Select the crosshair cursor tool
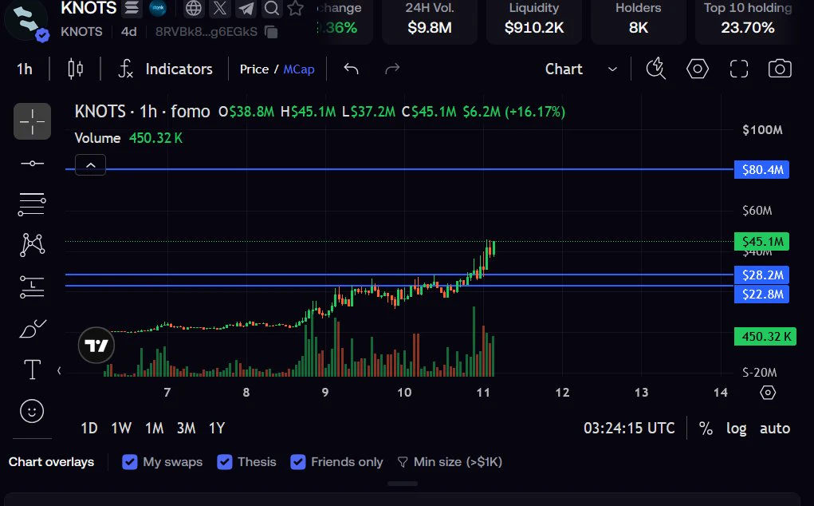 point(32,121)
